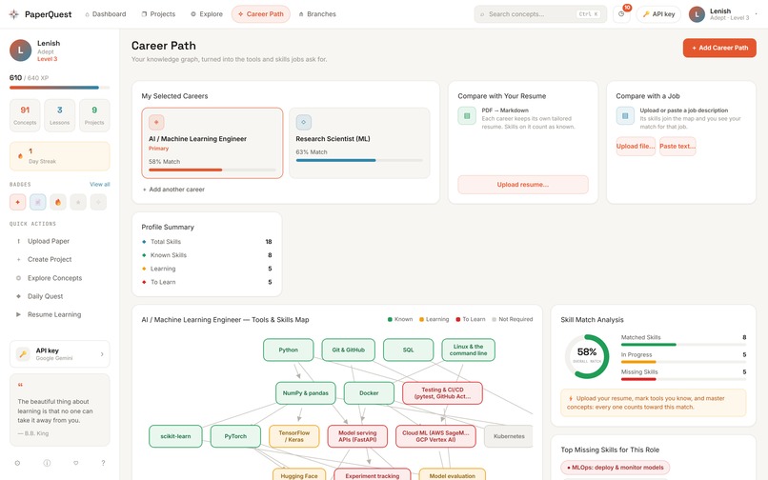Click the Add Career Path button
Screen dimensions: 768x480
[719, 48]
